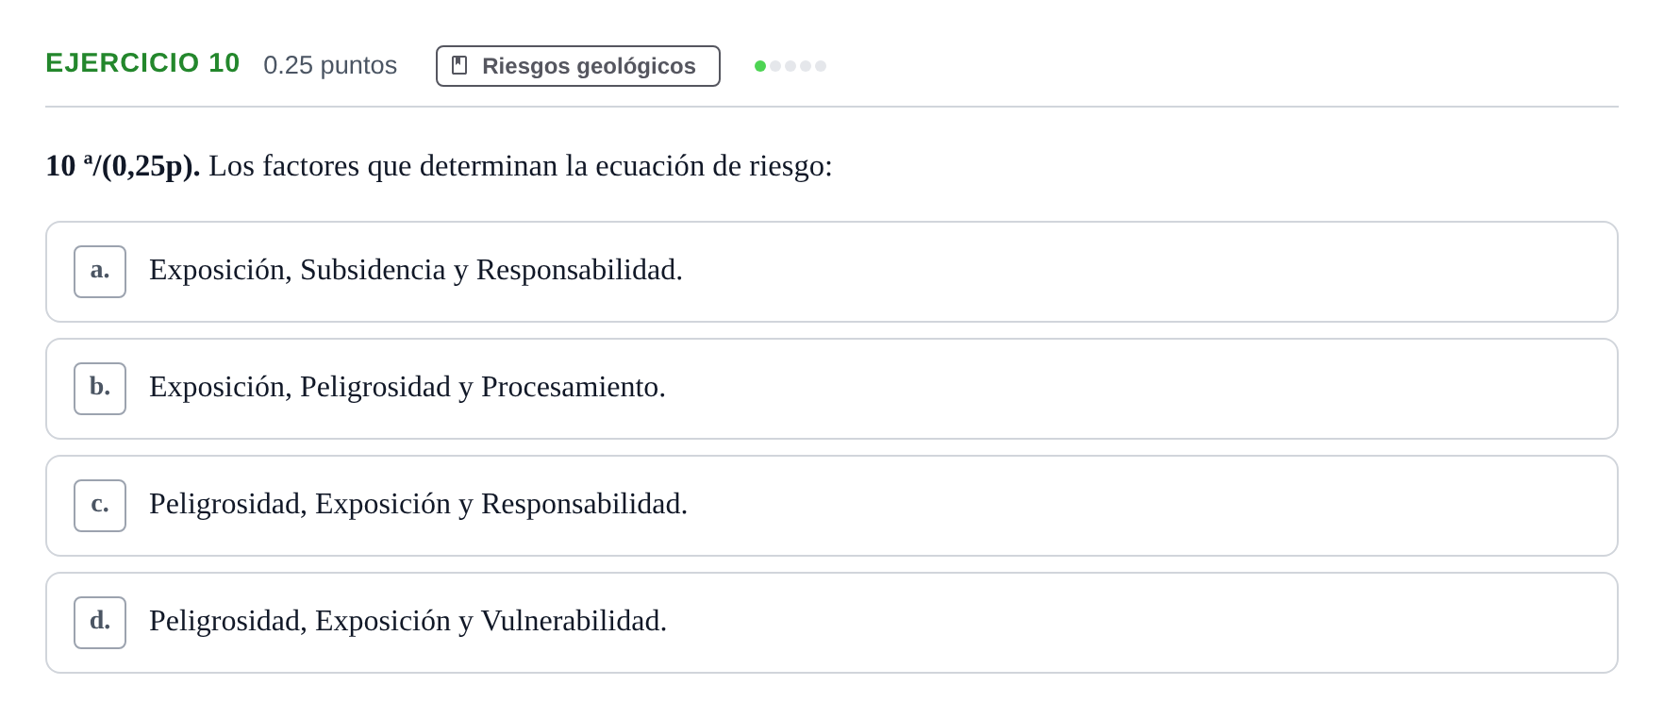Click empty area of option d card

1132,623
